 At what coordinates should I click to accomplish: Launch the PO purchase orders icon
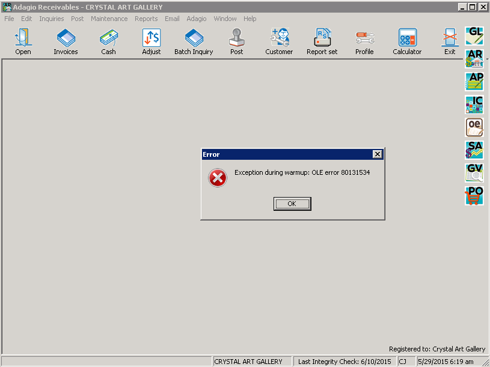(x=474, y=196)
